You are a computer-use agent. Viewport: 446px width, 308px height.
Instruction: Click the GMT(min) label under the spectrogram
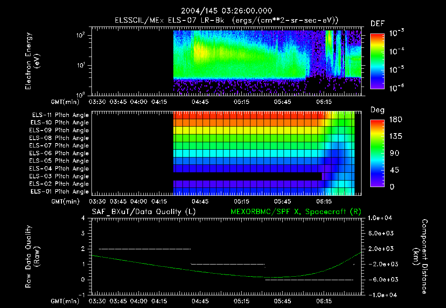(65, 102)
